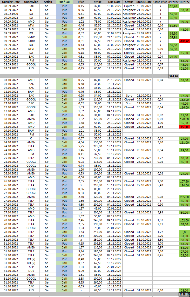Select the 260,00 strike cell
The width and height of the screenshot is (190, 297).
pos(98,282)
